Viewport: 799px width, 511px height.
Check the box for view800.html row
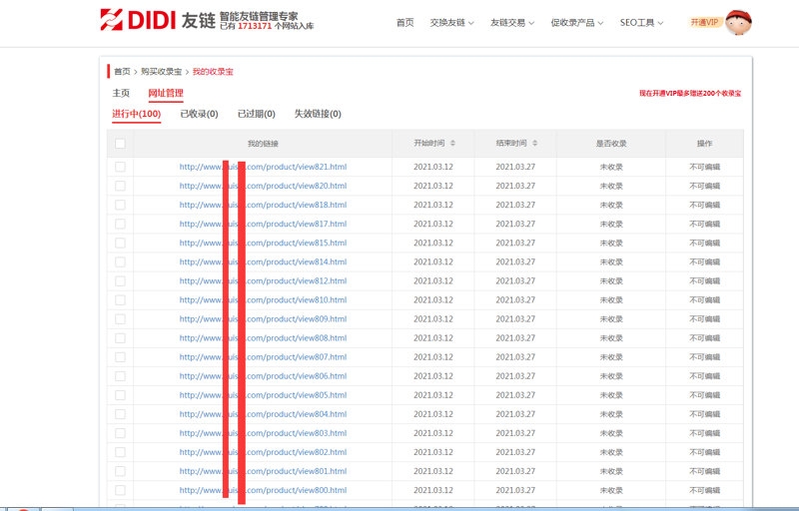pos(120,490)
